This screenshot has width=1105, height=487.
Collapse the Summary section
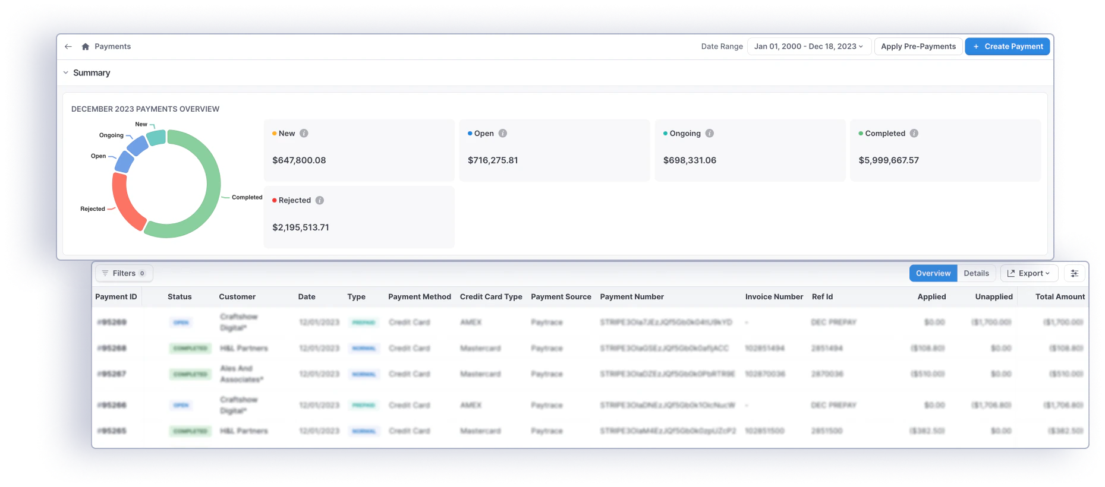(66, 72)
